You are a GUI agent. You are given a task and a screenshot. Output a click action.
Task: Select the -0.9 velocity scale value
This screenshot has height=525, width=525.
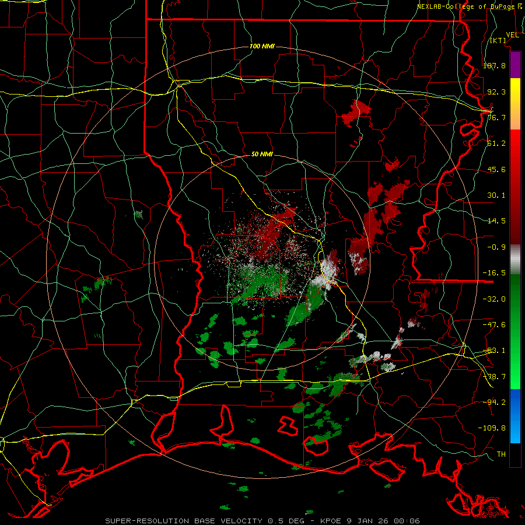[x=496, y=247]
